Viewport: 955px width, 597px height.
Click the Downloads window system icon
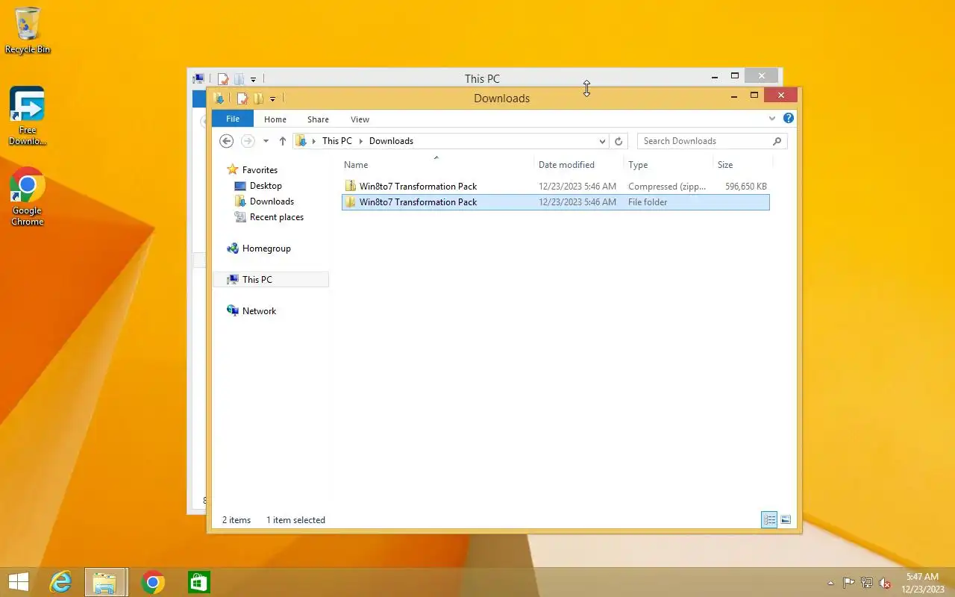pyautogui.click(x=219, y=99)
